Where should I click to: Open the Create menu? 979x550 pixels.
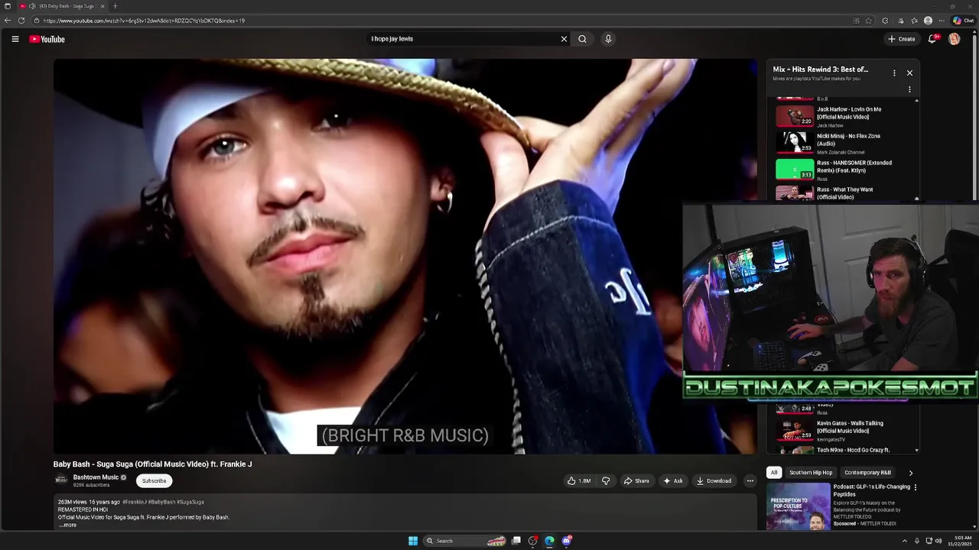click(x=901, y=39)
